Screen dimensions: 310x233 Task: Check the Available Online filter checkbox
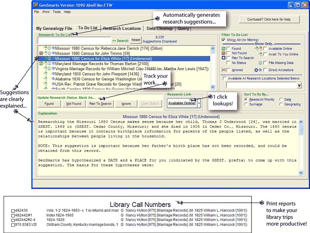265,48
